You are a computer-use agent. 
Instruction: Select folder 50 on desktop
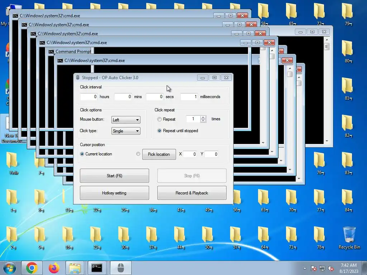coord(208,237)
